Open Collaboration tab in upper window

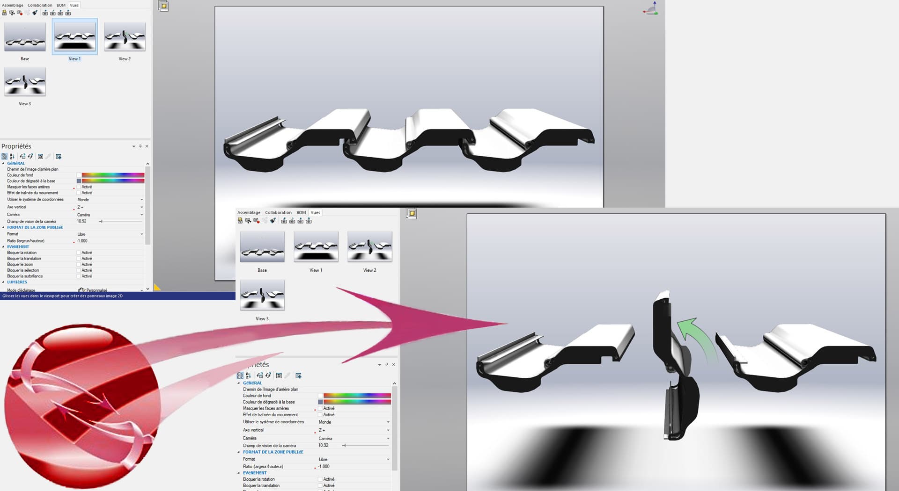click(40, 5)
